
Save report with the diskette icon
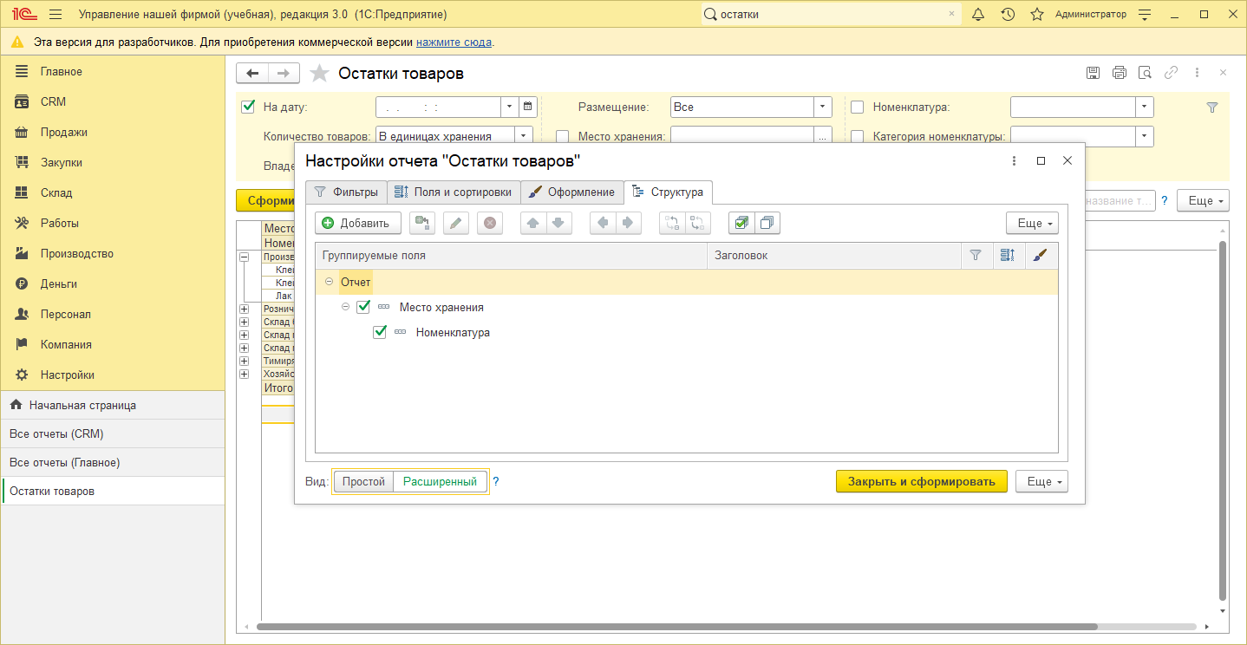pos(1094,73)
